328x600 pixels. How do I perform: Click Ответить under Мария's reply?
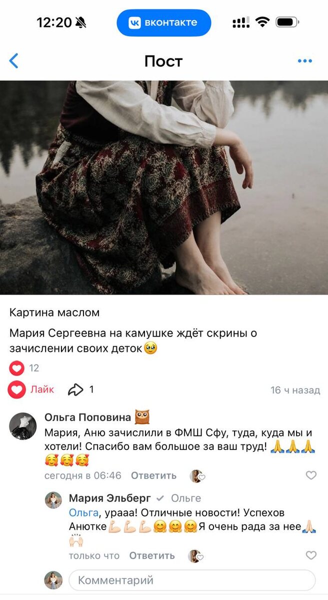(x=152, y=555)
